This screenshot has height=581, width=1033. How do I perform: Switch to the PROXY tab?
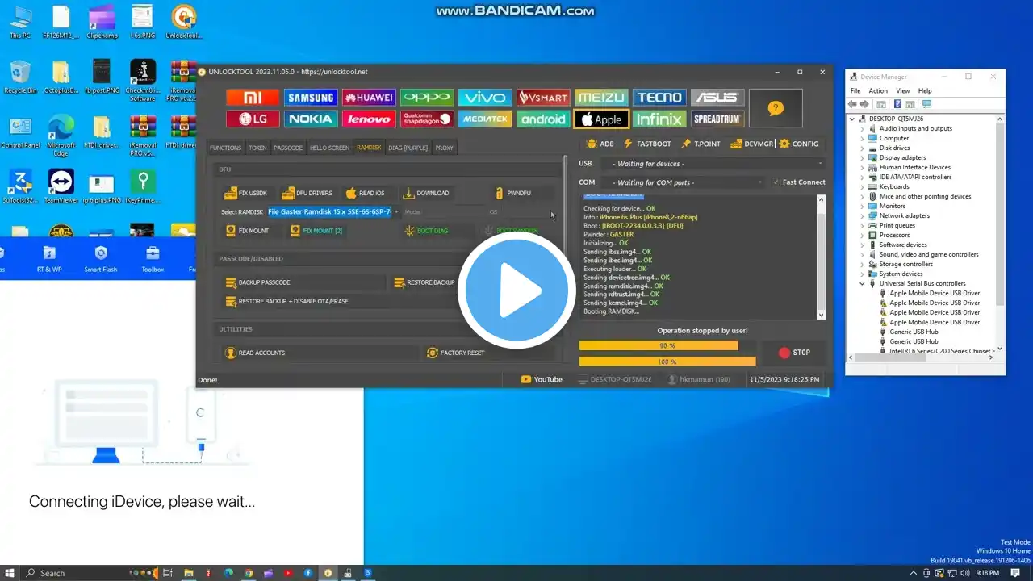[x=444, y=148]
